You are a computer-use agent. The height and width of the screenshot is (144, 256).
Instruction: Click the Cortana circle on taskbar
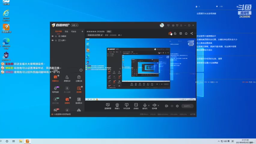[x=7, y=141]
